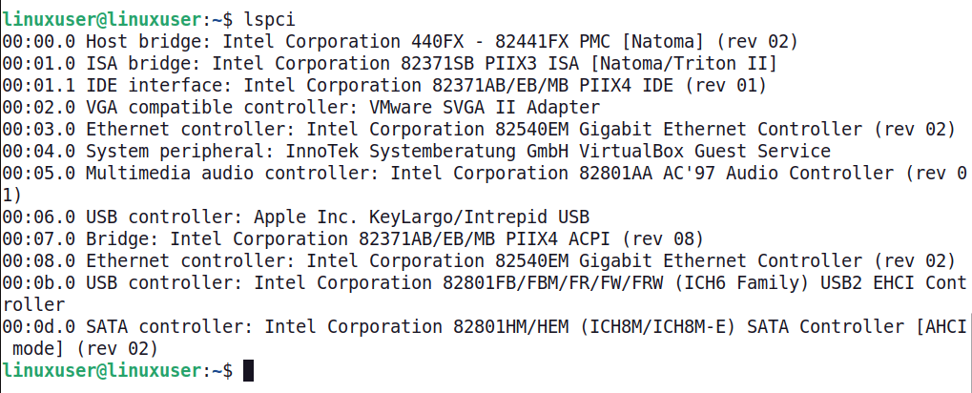972x393 pixels.
Task: Click the 00:0d.0 device address
Action: (x=39, y=326)
